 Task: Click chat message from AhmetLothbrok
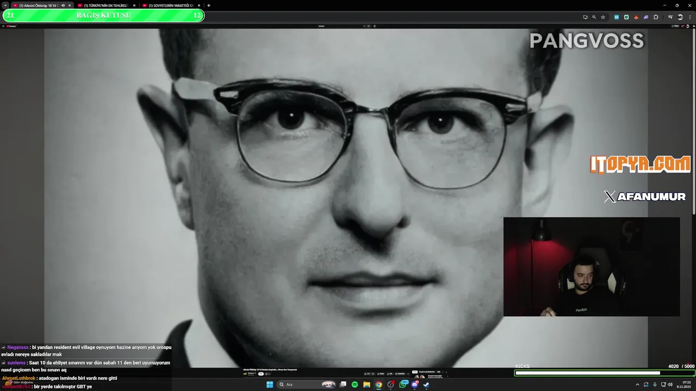(60, 378)
